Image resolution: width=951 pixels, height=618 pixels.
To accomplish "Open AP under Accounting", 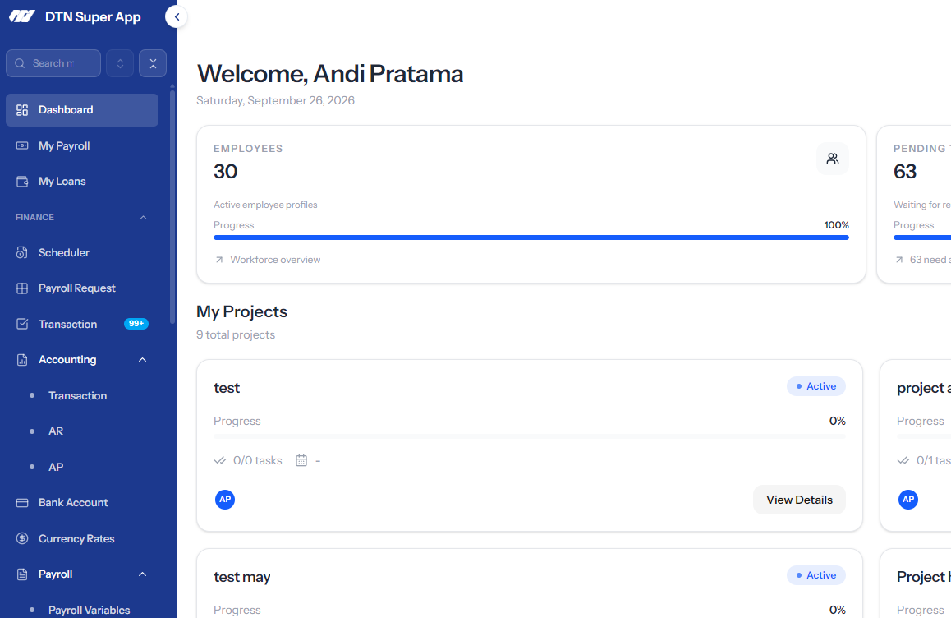I will (56, 467).
